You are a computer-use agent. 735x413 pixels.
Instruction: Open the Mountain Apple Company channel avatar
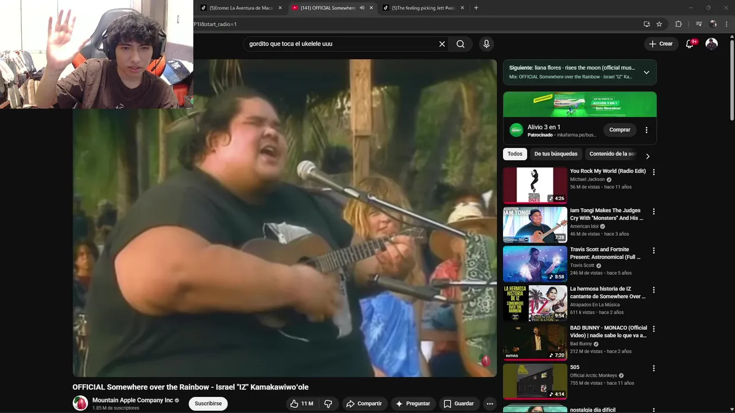(80, 403)
